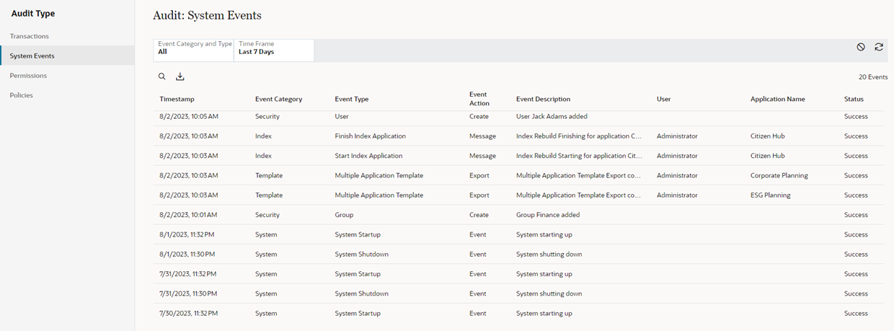Sort by the Timestamp column header

point(177,99)
